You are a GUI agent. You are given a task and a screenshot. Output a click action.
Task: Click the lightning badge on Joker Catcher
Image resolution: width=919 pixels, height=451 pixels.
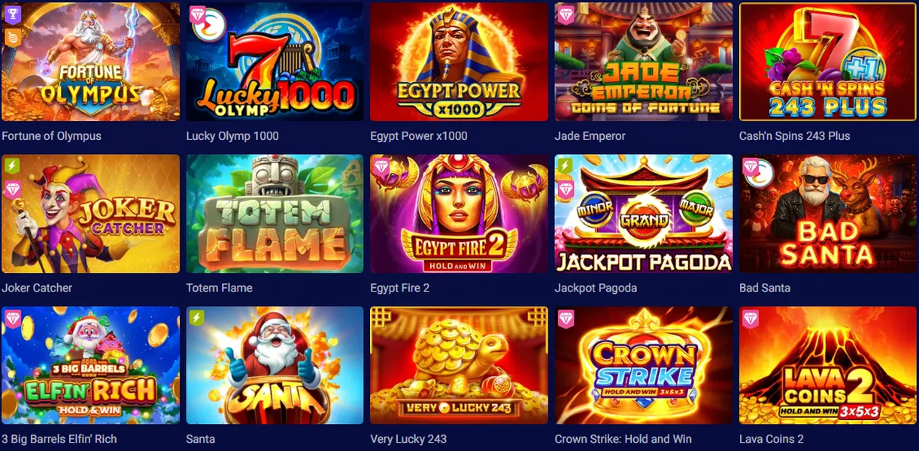[x=13, y=166]
